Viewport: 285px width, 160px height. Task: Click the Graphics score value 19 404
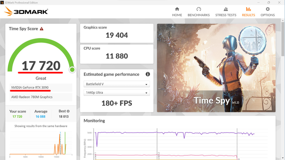click(117, 35)
